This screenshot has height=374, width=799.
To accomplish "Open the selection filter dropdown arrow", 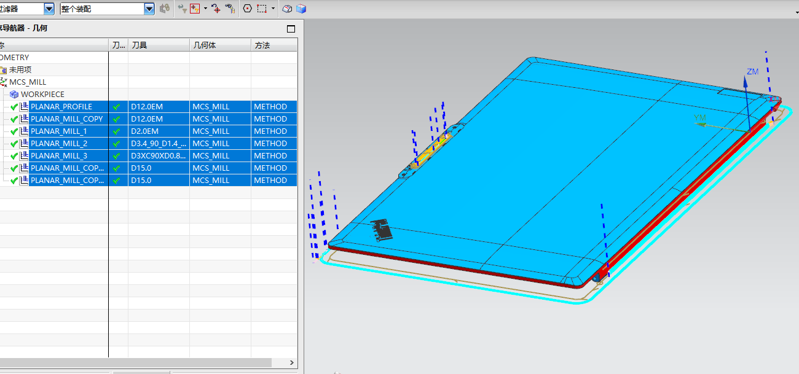I will coord(49,9).
